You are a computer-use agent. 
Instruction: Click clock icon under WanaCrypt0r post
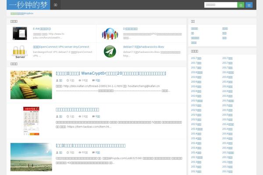68,80
